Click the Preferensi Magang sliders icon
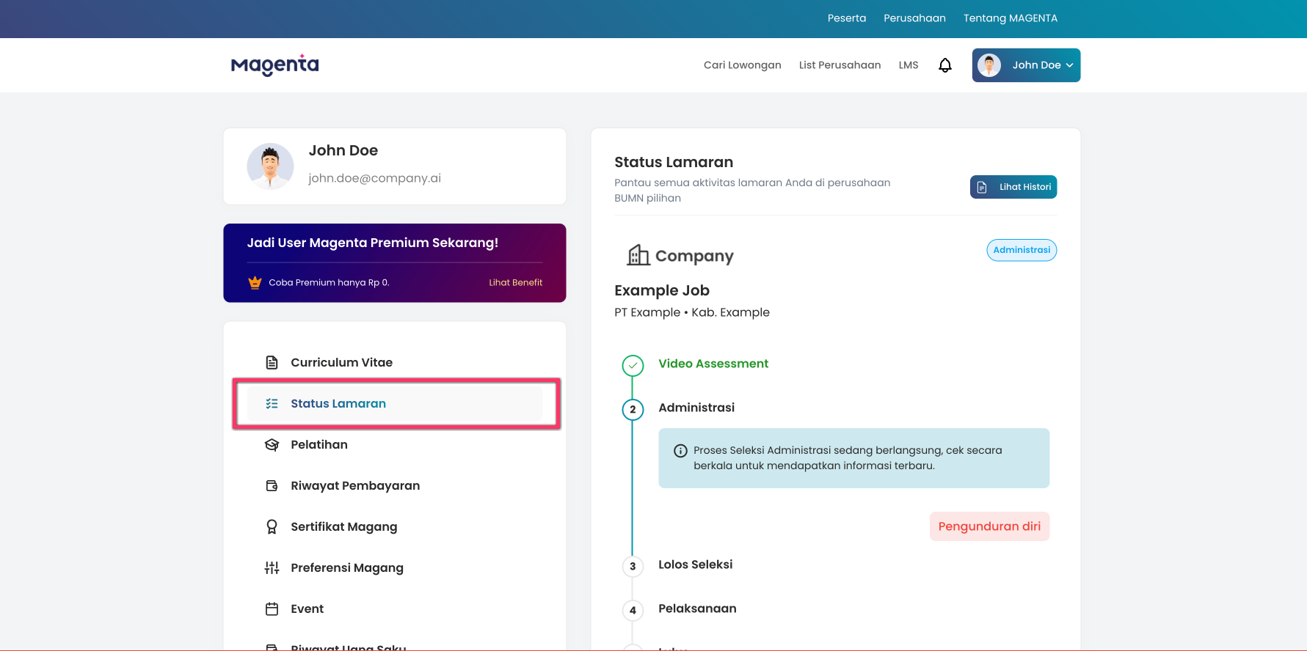This screenshot has height=651, width=1307. pyautogui.click(x=272, y=567)
